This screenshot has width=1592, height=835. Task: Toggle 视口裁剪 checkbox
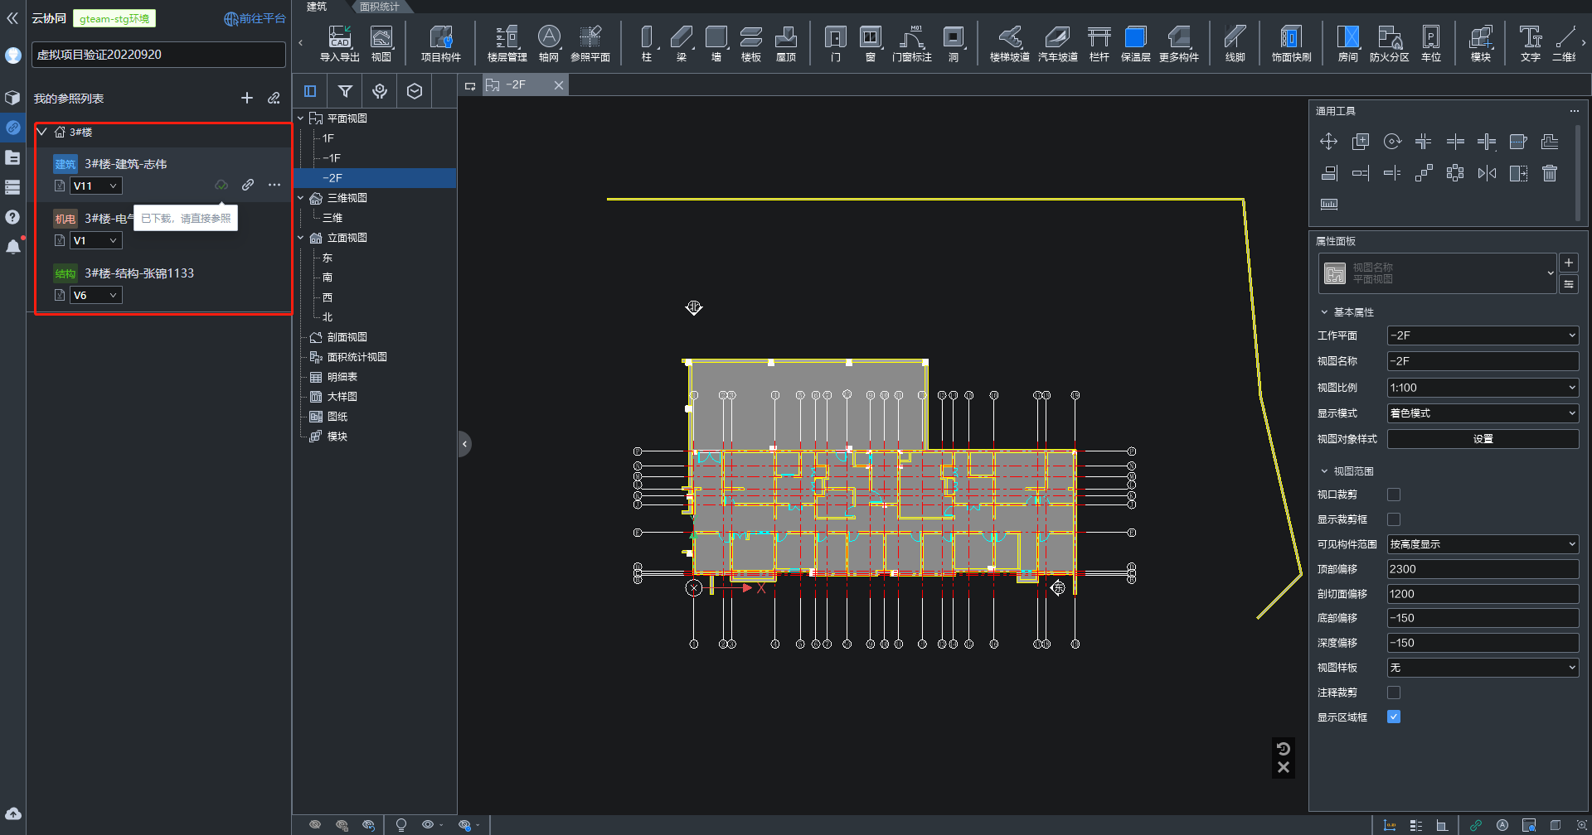coord(1394,495)
